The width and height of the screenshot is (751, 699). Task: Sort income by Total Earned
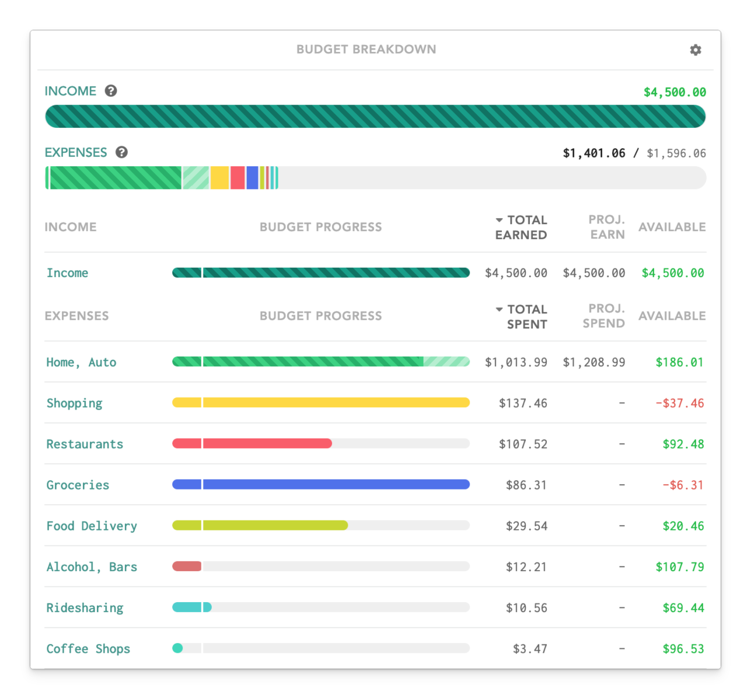pos(521,228)
